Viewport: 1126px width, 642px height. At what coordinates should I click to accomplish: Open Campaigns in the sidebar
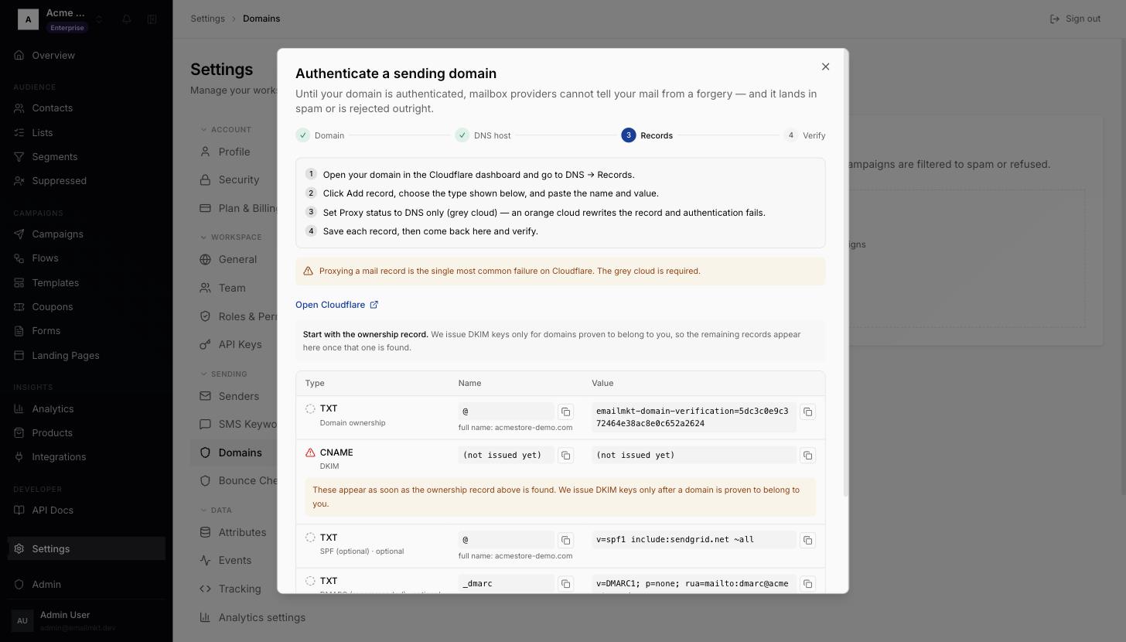[x=87, y=234]
